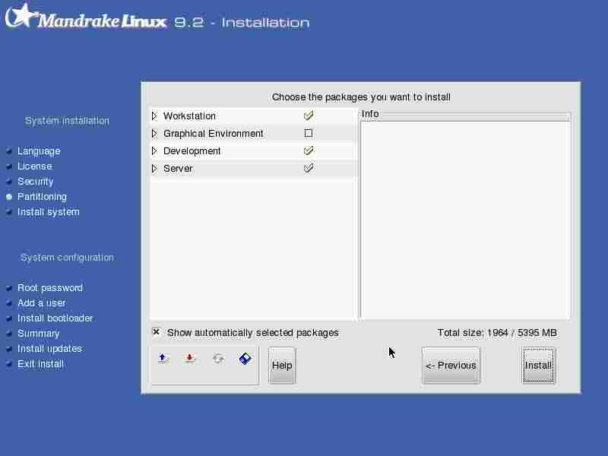The image size is (608, 456).
Task: Click the License step in sidebar
Action: (x=35, y=166)
